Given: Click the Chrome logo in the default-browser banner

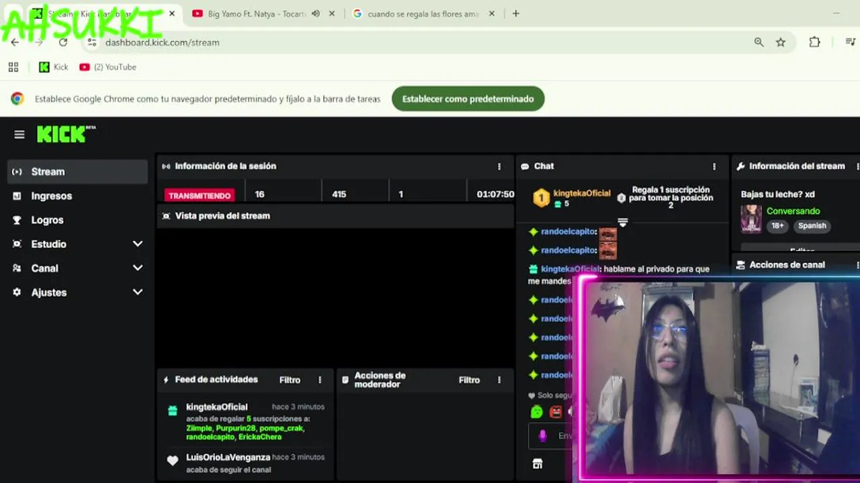Looking at the screenshot, I should (17, 99).
